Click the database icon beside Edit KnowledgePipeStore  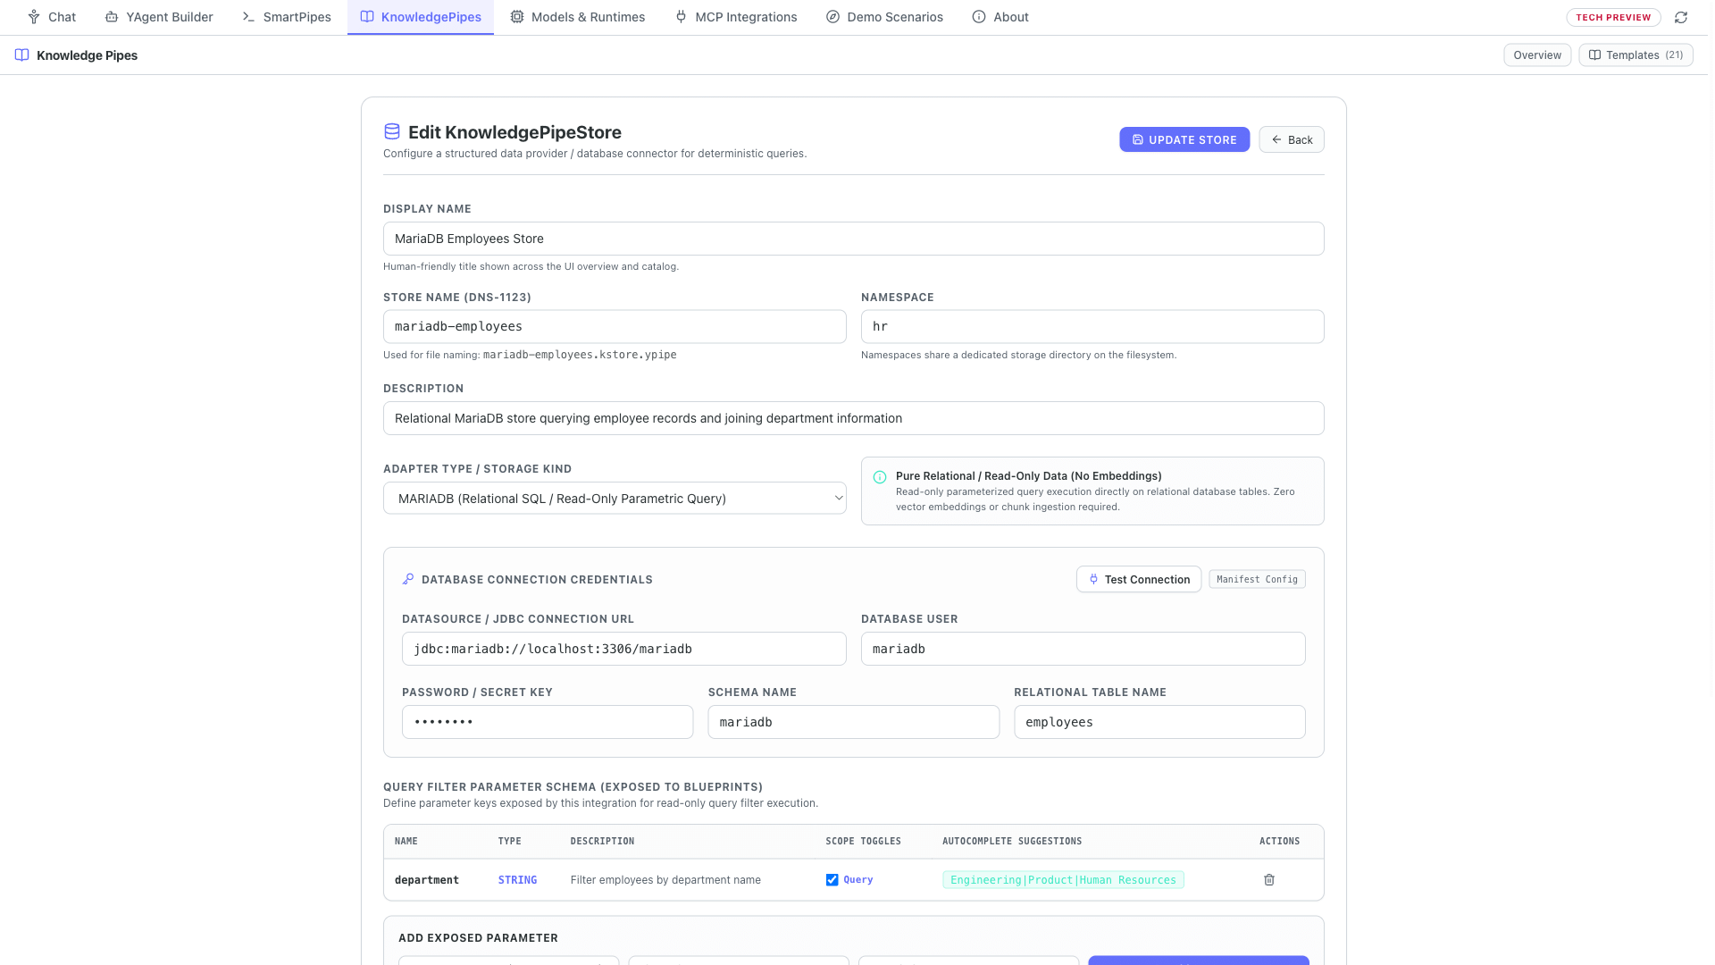point(391,132)
